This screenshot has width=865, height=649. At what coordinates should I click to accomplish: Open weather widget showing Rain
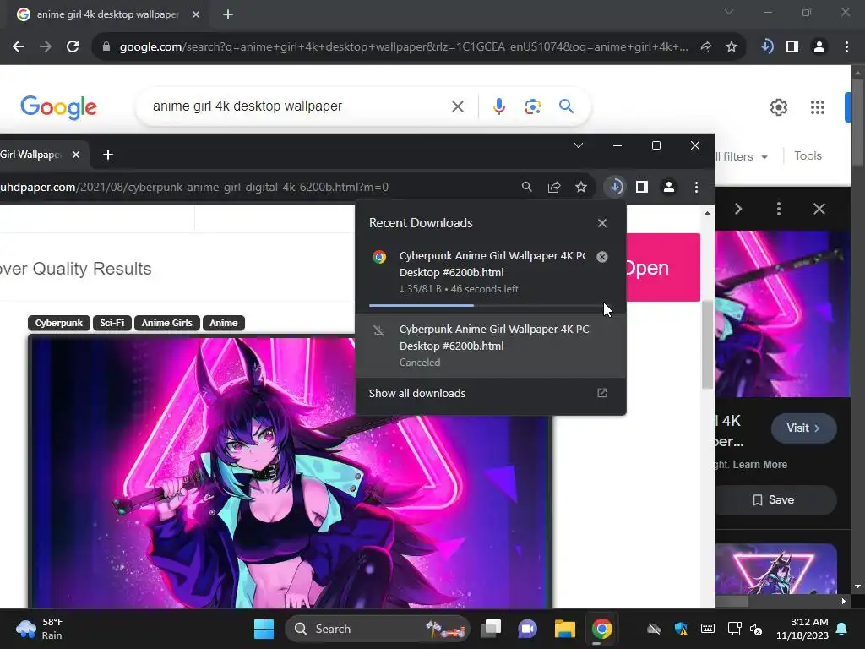click(40, 629)
